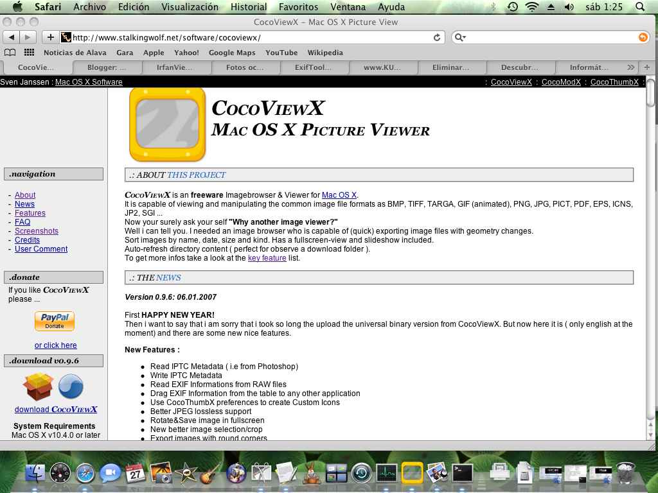The image size is (658, 493).
Task: Switch to the Descubr... tab
Action: [520, 67]
